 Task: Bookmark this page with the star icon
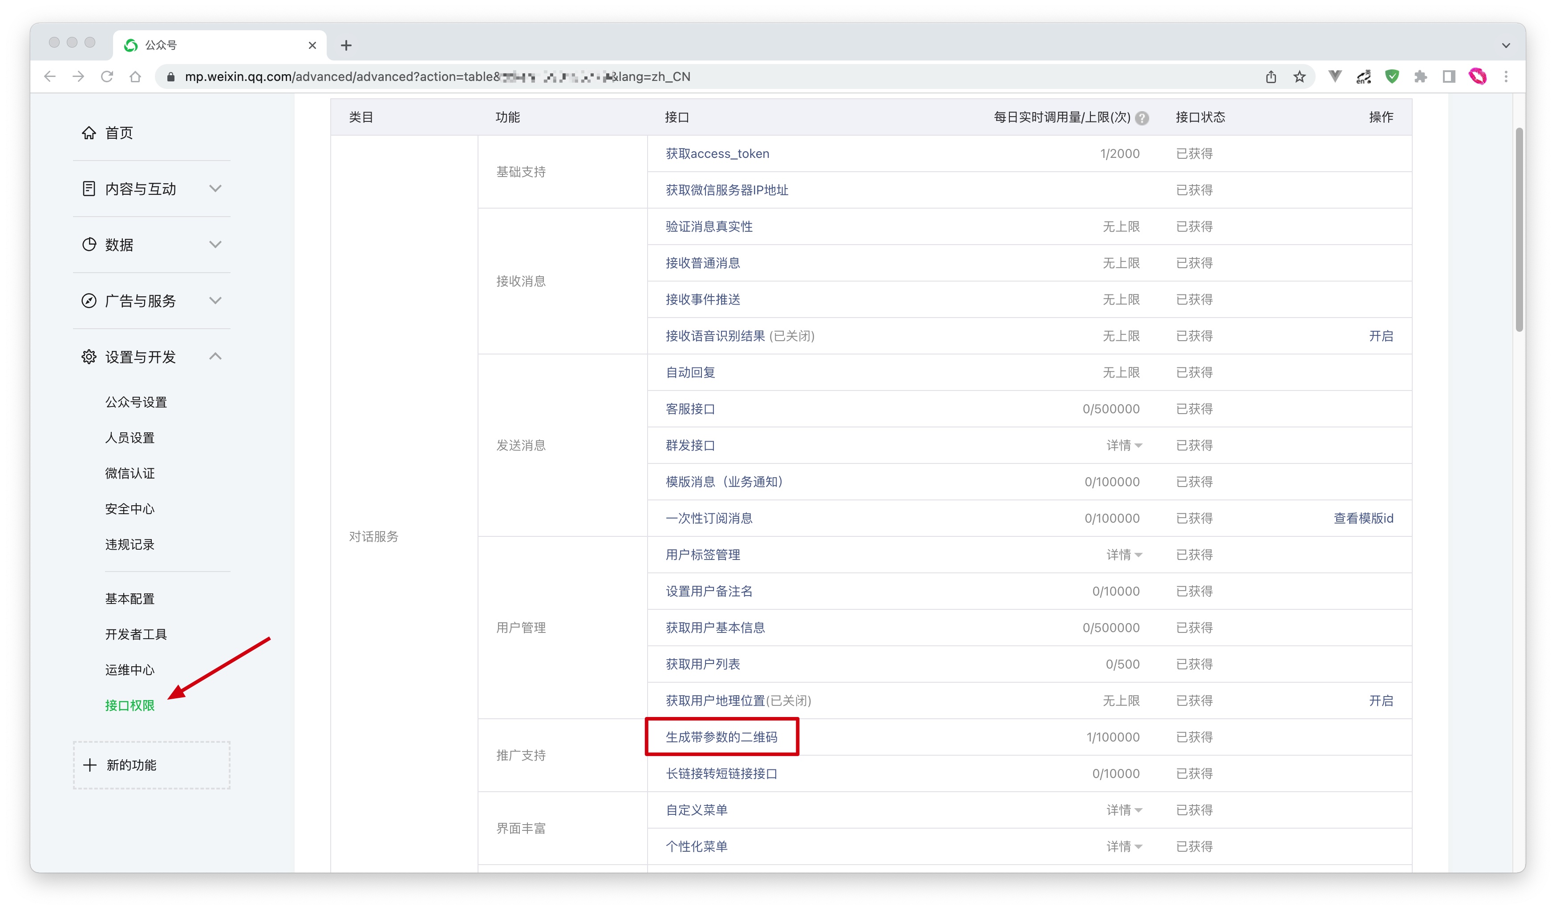(x=1300, y=77)
